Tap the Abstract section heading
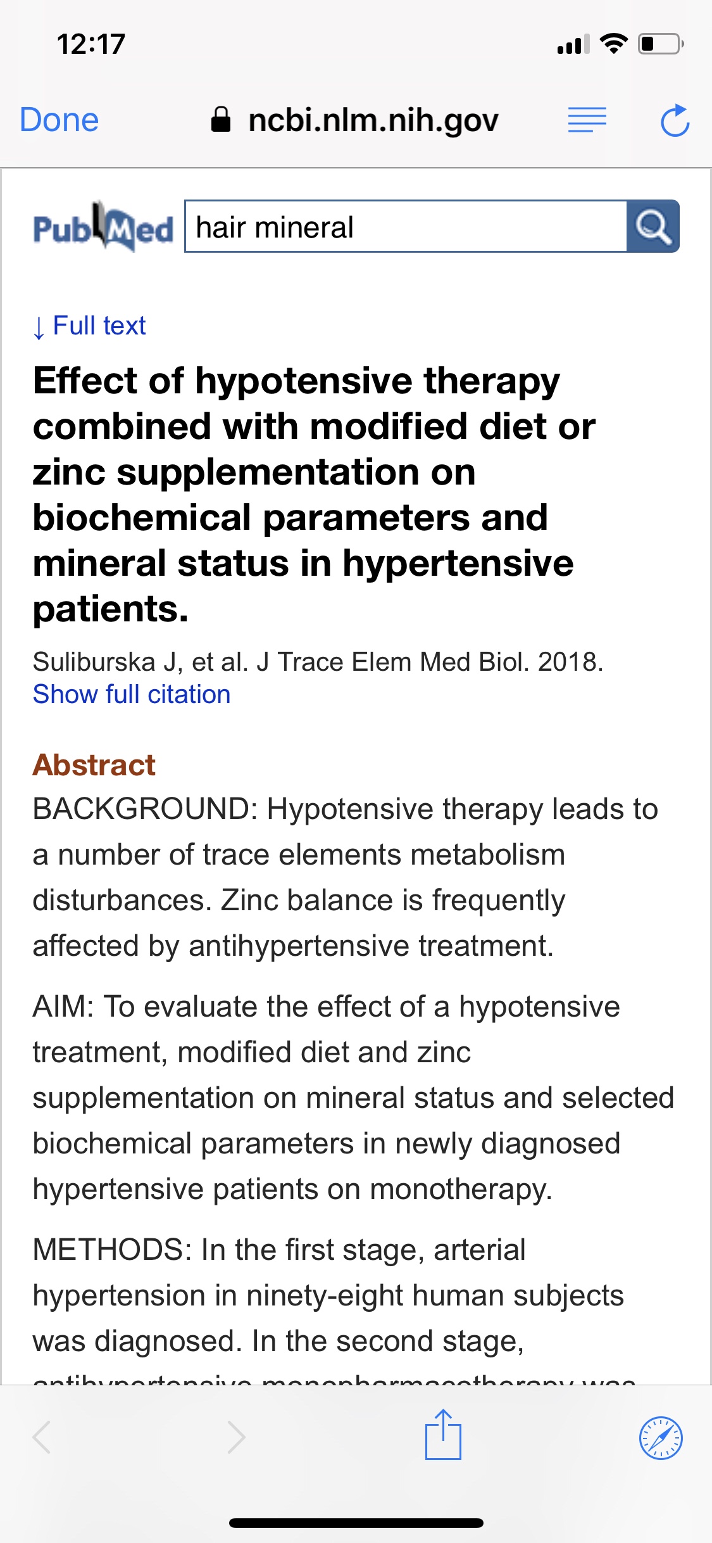Viewport: 712px width, 1543px height. tap(94, 765)
